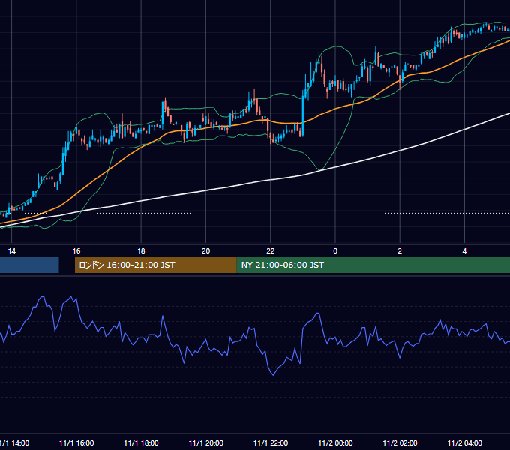Click the 11/2 00:00 date label
Image resolution: width=510 pixels, height=450 pixels.
[335, 442]
